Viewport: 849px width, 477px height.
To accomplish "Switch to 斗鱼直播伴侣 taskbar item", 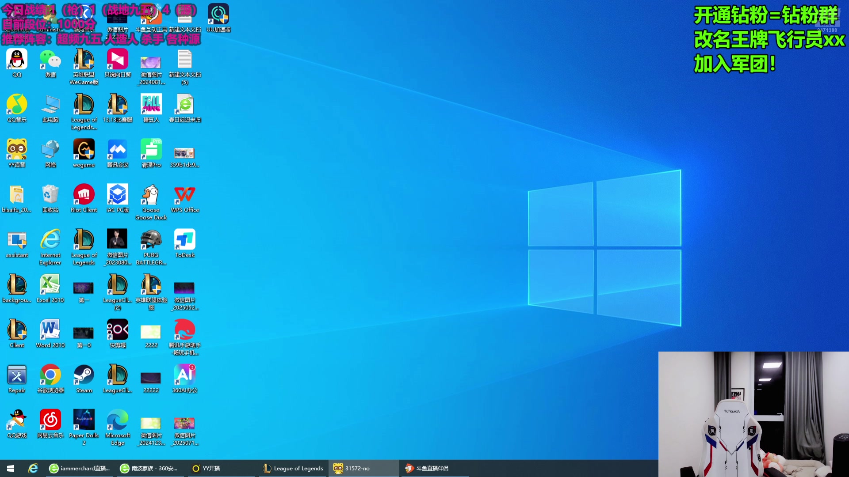I will click(x=435, y=468).
